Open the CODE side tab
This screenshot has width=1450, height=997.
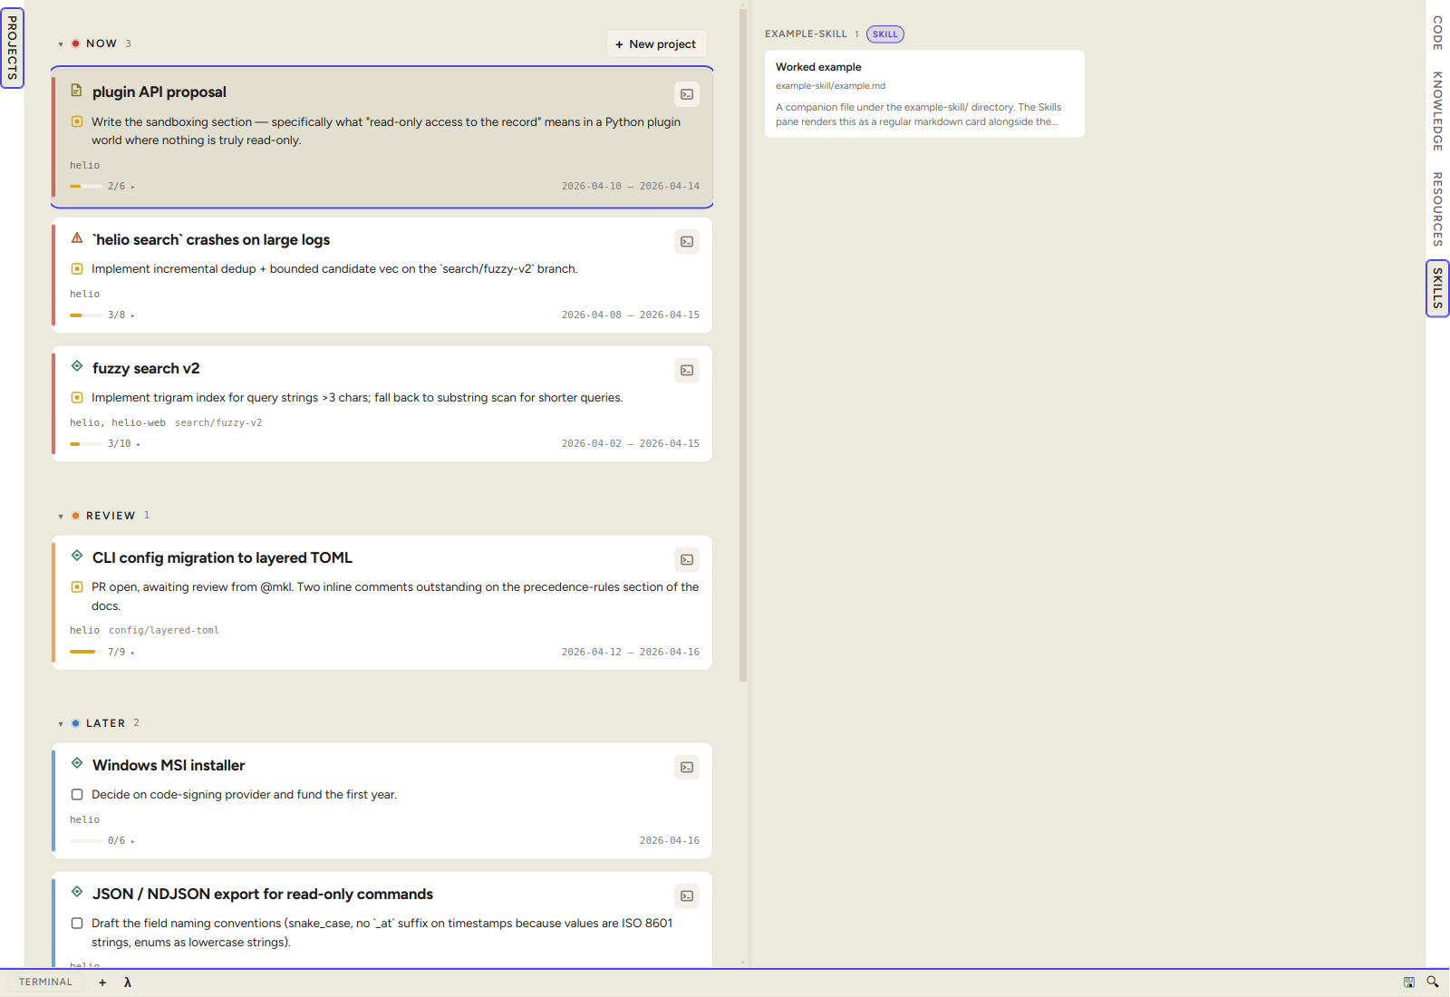pos(1437,33)
